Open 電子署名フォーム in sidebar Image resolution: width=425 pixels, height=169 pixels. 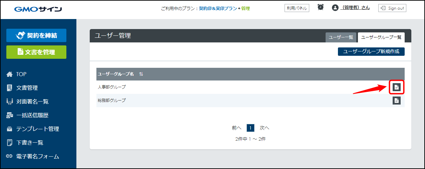coord(37,156)
